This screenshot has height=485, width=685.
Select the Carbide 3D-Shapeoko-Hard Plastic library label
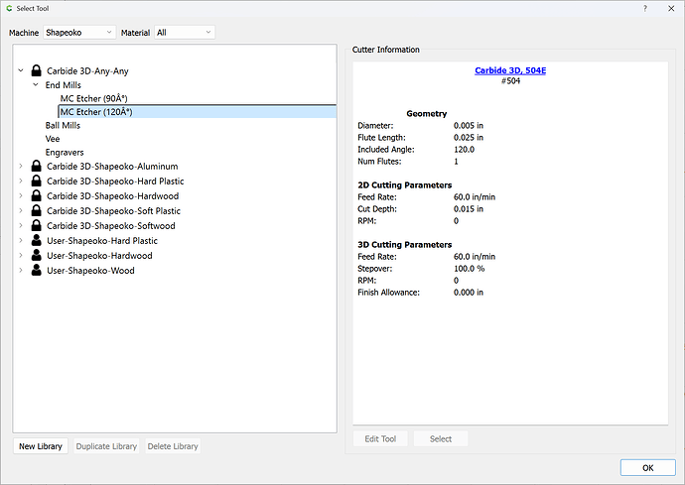click(x=115, y=182)
